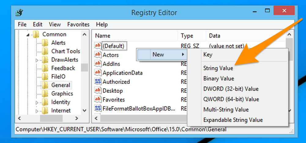Open the New submenu arrow
Screen dimensions: 306x143
coord(183,54)
